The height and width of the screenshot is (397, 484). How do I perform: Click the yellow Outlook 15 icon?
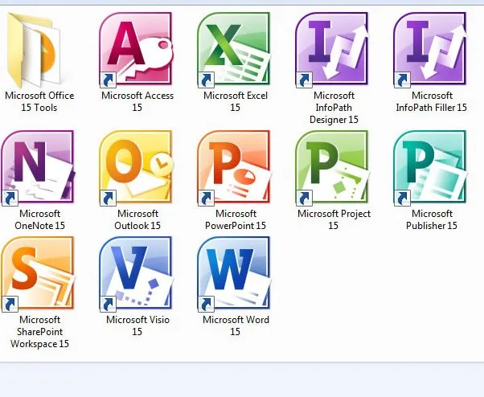tap(135, 168)
